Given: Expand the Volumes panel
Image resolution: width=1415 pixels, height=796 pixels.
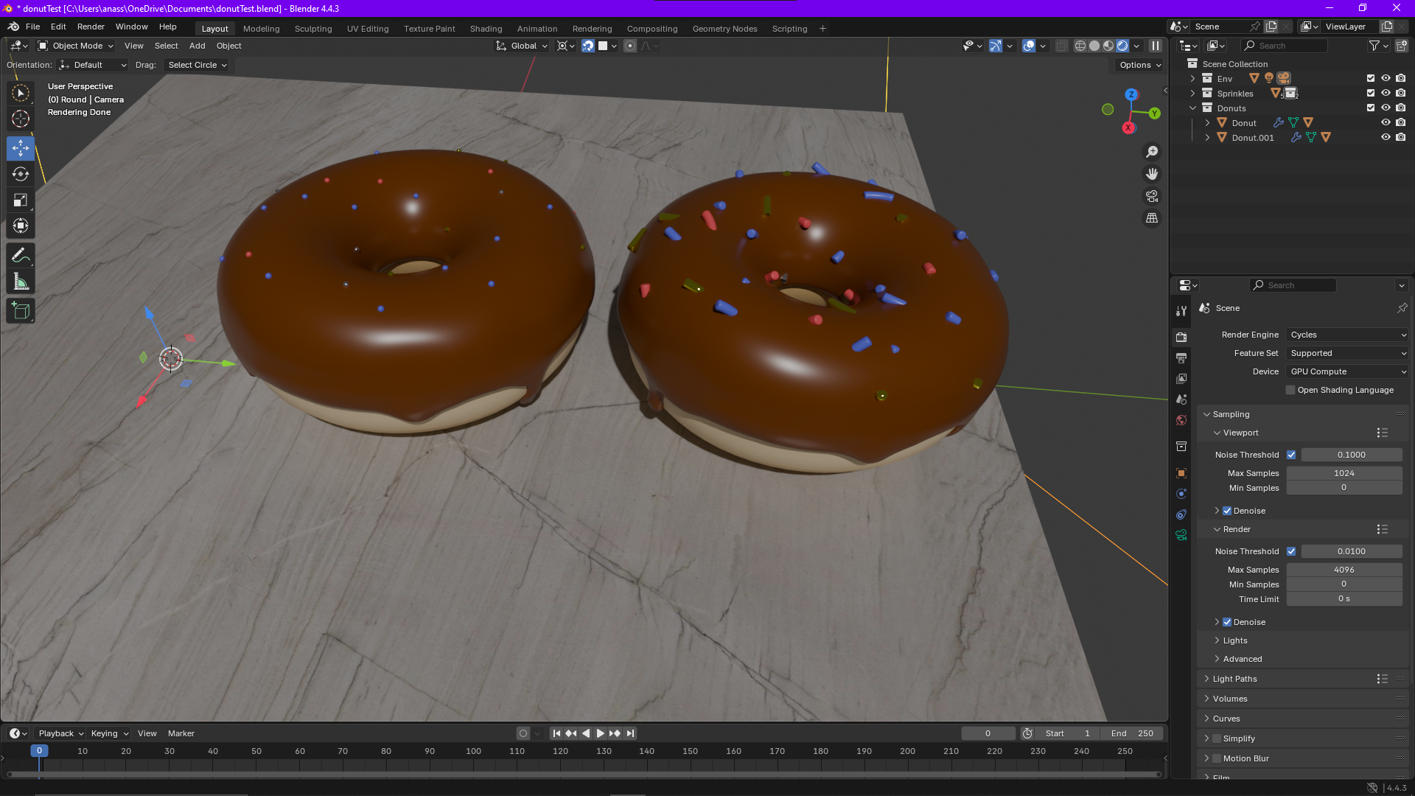Looking at the screenshot, I should click(1230, 699).
